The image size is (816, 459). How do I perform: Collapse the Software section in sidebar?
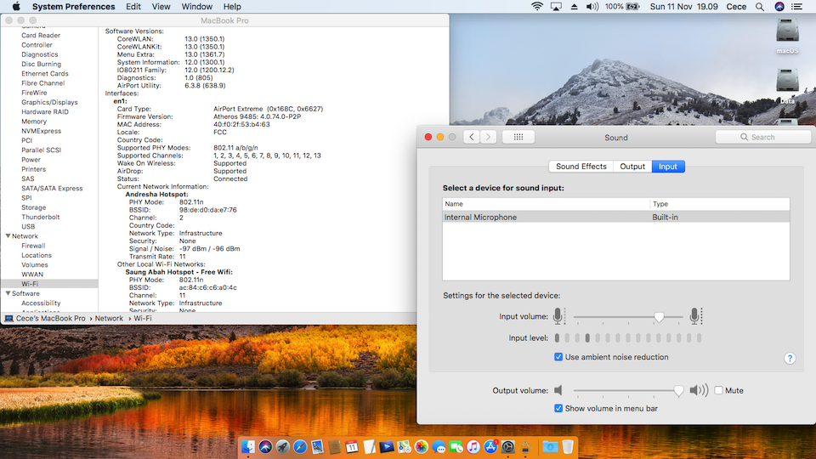[x=8, y=293]
